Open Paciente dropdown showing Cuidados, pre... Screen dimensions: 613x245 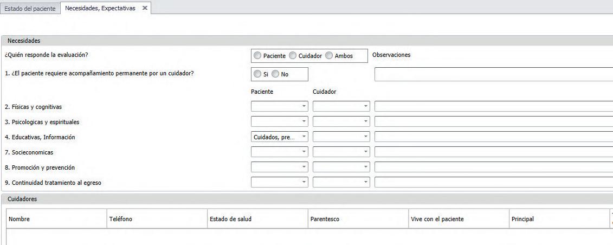pyautogui.click(x=304, y=137)
